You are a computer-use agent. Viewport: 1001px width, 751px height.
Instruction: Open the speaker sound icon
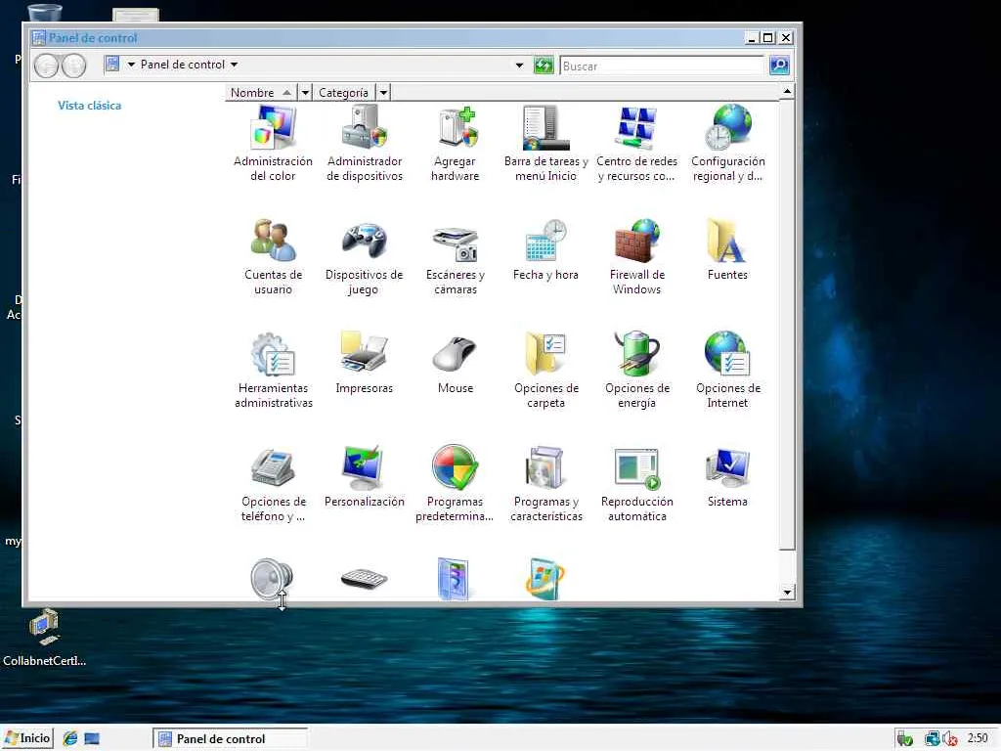point(272,579)
